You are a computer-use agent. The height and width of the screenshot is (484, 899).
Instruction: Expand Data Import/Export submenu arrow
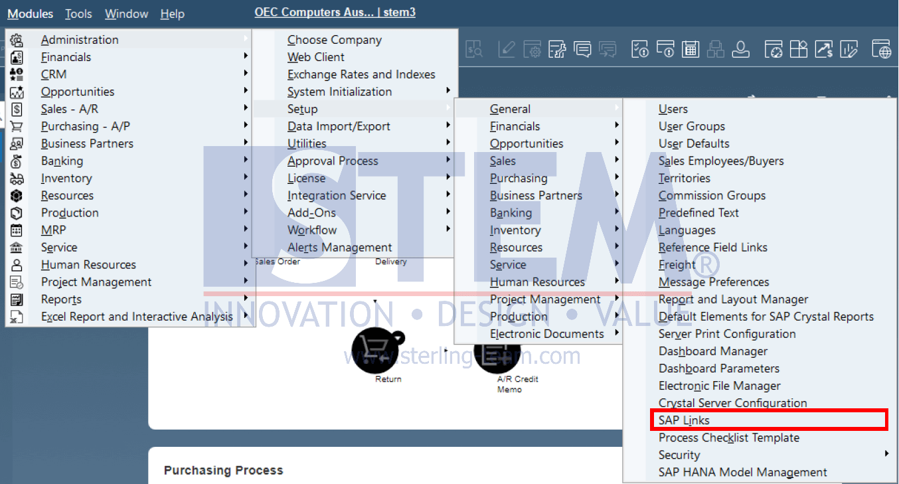[x=449, y=125]
